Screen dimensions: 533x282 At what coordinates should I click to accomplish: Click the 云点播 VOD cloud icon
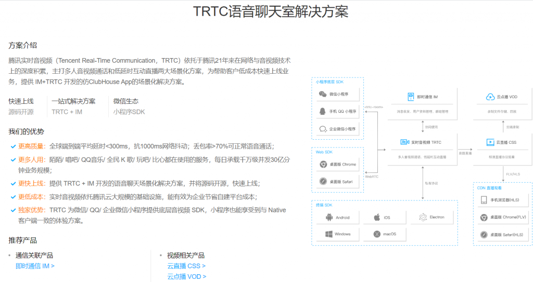tap(490, 97)
